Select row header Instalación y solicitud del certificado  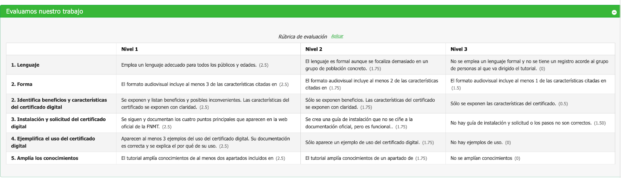[61, 123]
